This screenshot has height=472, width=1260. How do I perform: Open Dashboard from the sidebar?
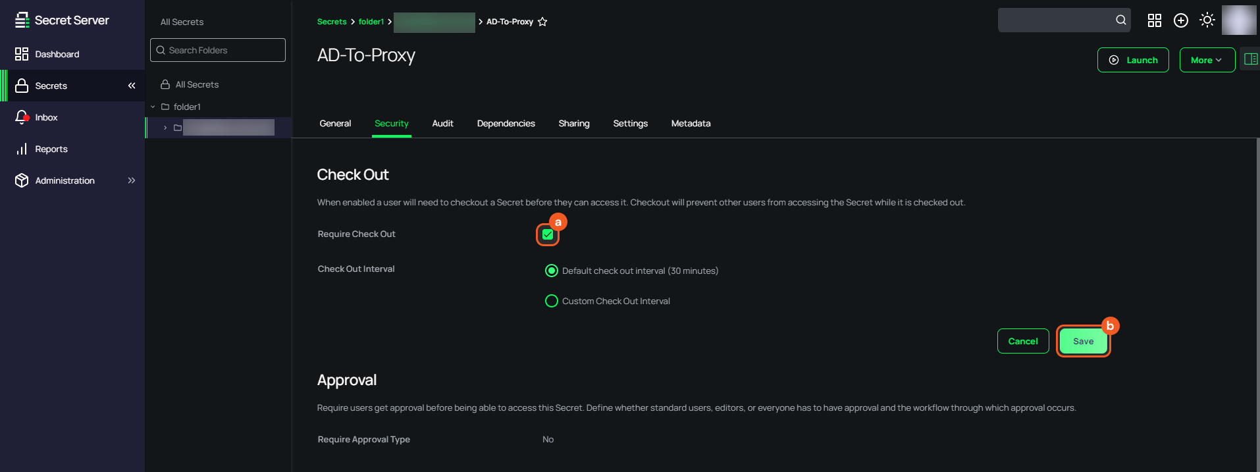(57, 54)
